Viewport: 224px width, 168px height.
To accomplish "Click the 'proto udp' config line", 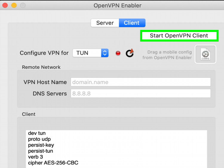I will click(39, 139).
